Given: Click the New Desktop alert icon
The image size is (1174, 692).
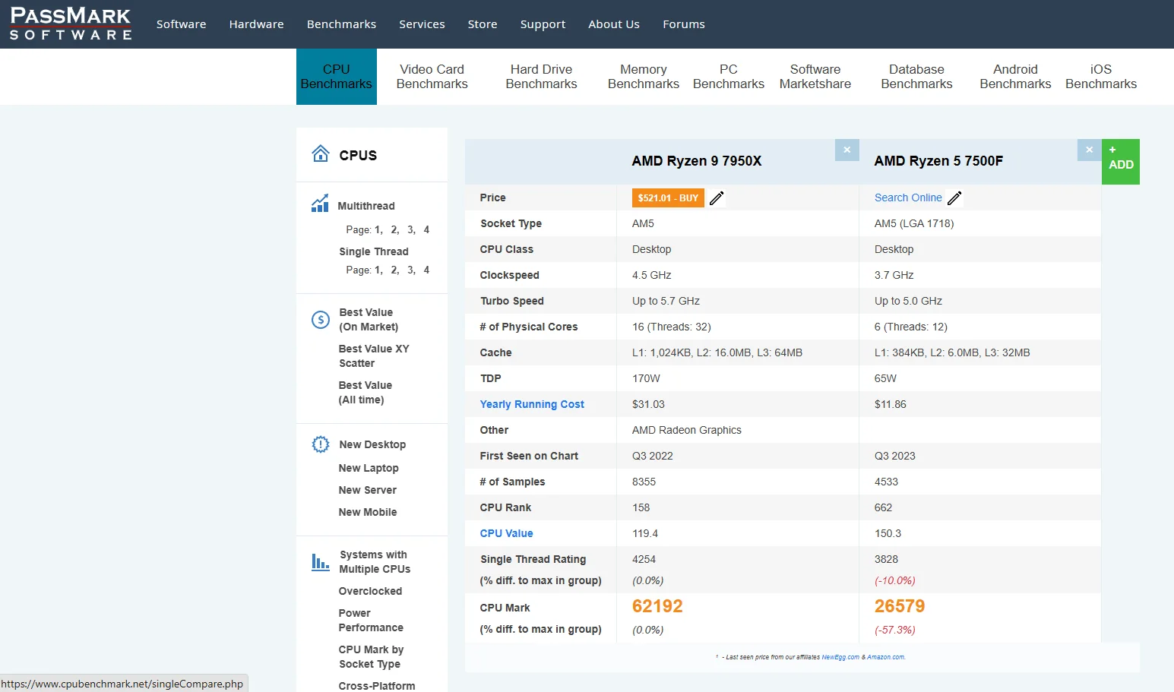Looking at the screenshot, I should tap(321, 444).
